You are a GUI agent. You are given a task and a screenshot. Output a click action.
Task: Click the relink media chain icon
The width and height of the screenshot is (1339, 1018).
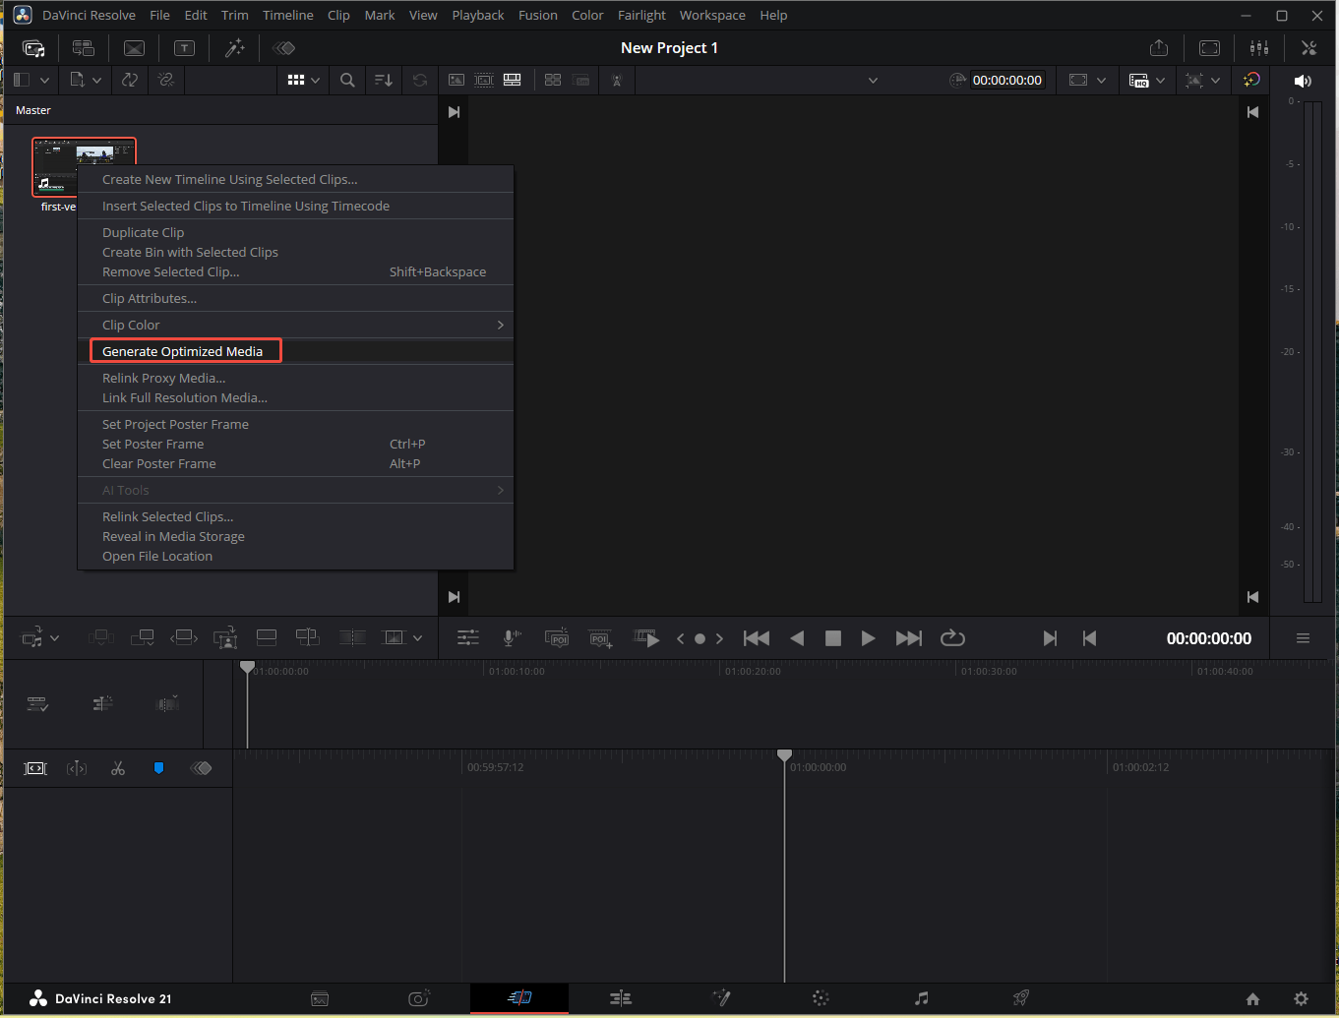point(166,81)
